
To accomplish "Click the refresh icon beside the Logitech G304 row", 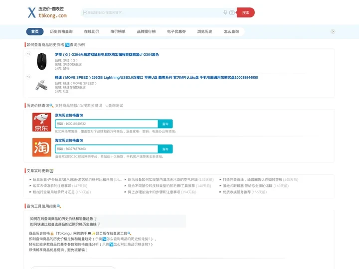I will (x=28, y=54).
